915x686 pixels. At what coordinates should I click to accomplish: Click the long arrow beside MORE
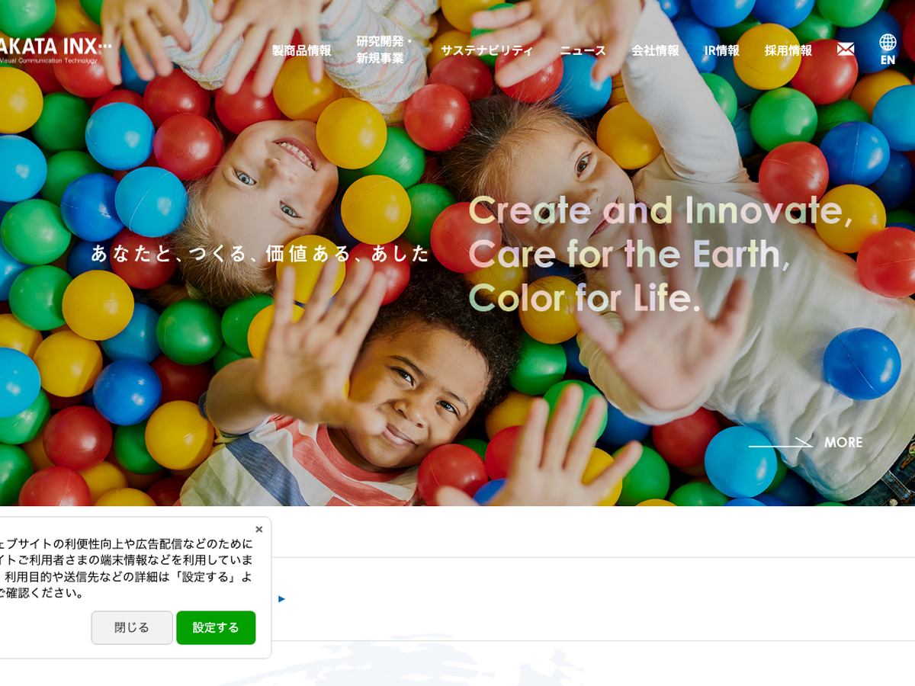(780, 442)
